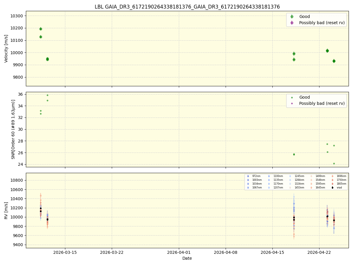Click the purple Possibly bad marker in velocity legend
This screenshot has width=353, height=265.
[292, 23]
